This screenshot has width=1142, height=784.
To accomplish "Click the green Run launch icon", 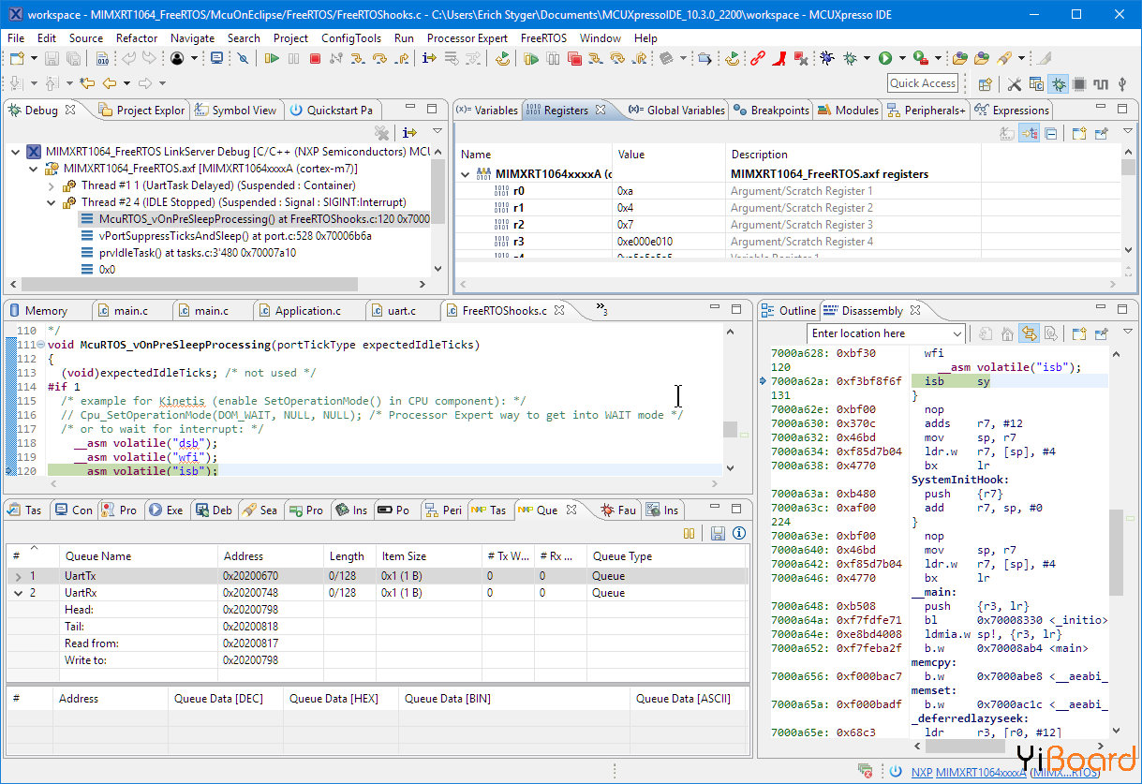I will click(x=885, y=58).
